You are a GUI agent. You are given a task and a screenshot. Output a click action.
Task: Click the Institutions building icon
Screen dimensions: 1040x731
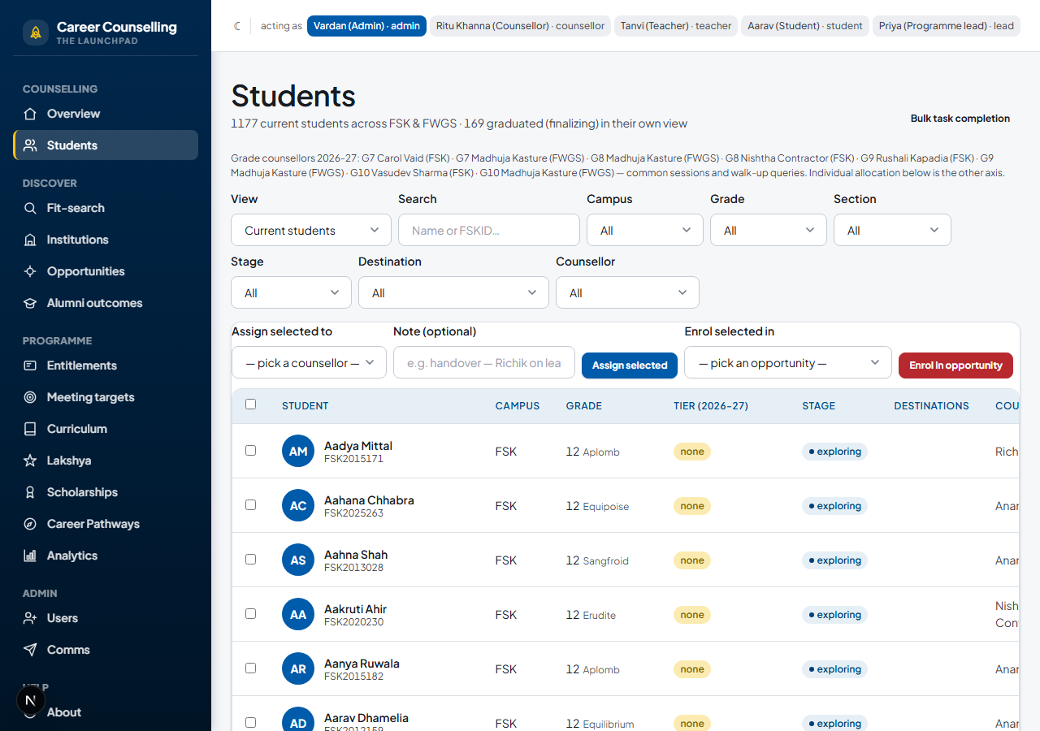pyautogui.click(x=30, y=240)
